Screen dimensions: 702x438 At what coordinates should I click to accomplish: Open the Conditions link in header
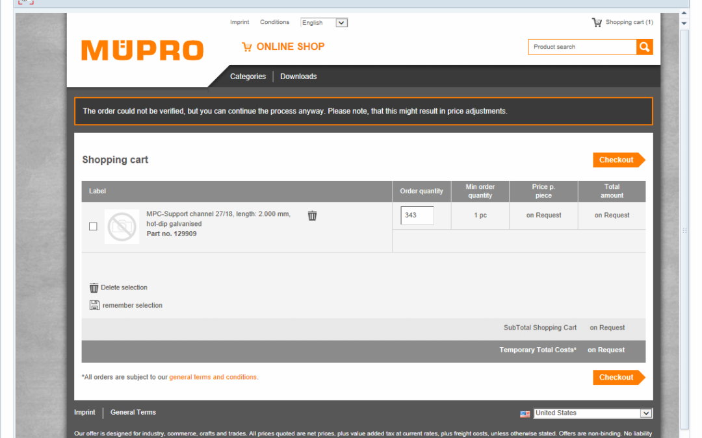[274, 22]
